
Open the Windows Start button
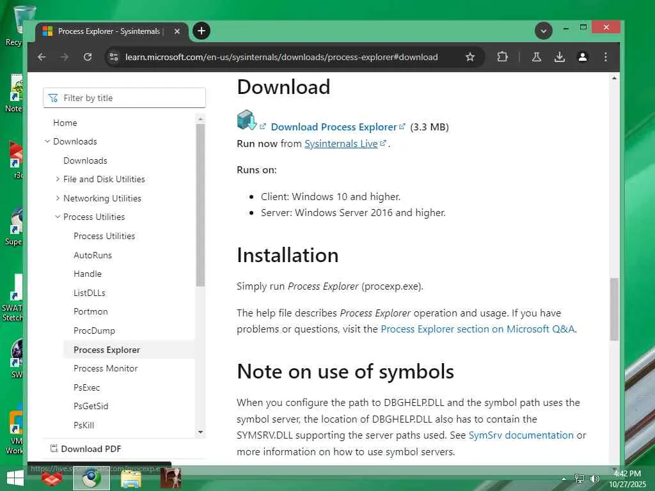click(15, 478)
